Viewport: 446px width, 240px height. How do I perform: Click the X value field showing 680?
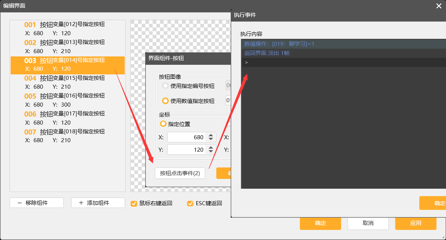[187, 137]
